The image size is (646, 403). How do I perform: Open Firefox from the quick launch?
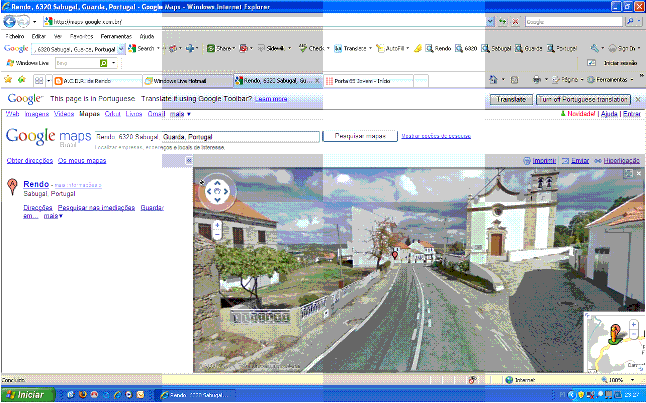(x=82, y=395)
